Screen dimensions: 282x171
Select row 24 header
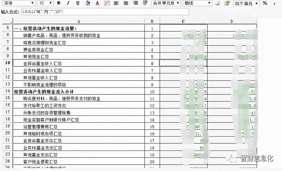[8, 161]
